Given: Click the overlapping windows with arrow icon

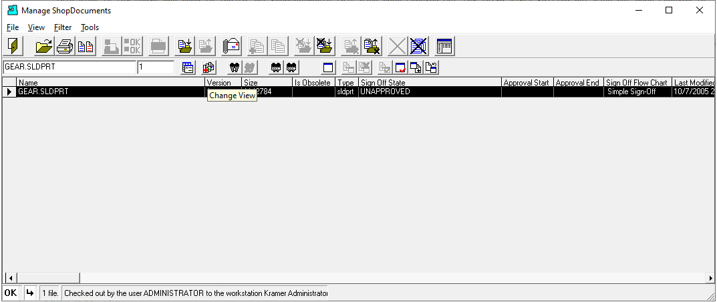Looking at the screenshot, I should tap(416, 67).
